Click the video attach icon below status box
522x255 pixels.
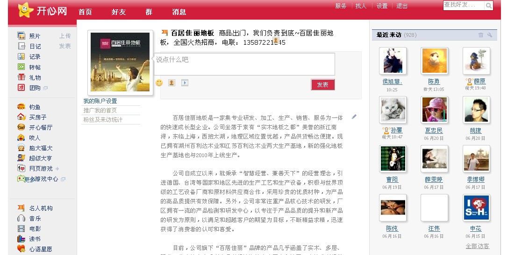click(x=185, y=83)
